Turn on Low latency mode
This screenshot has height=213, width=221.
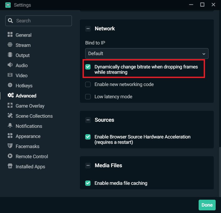click(88, 97)
